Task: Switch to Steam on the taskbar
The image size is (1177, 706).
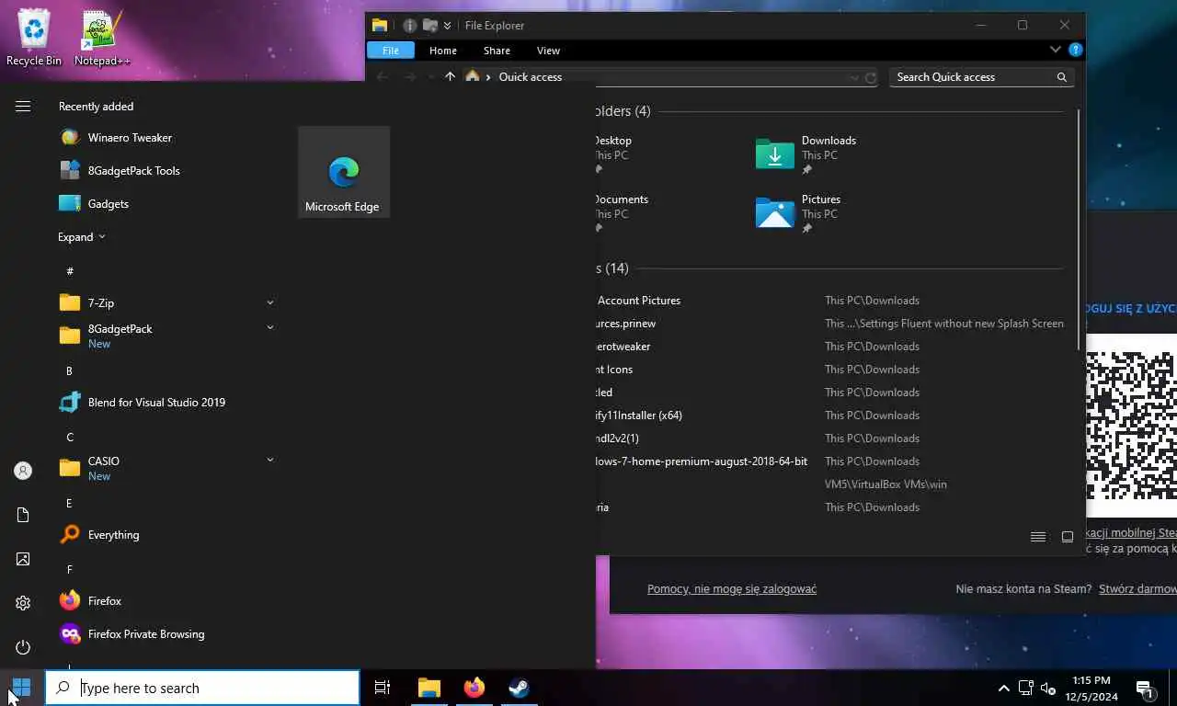Action: click(x=519, y=688)
